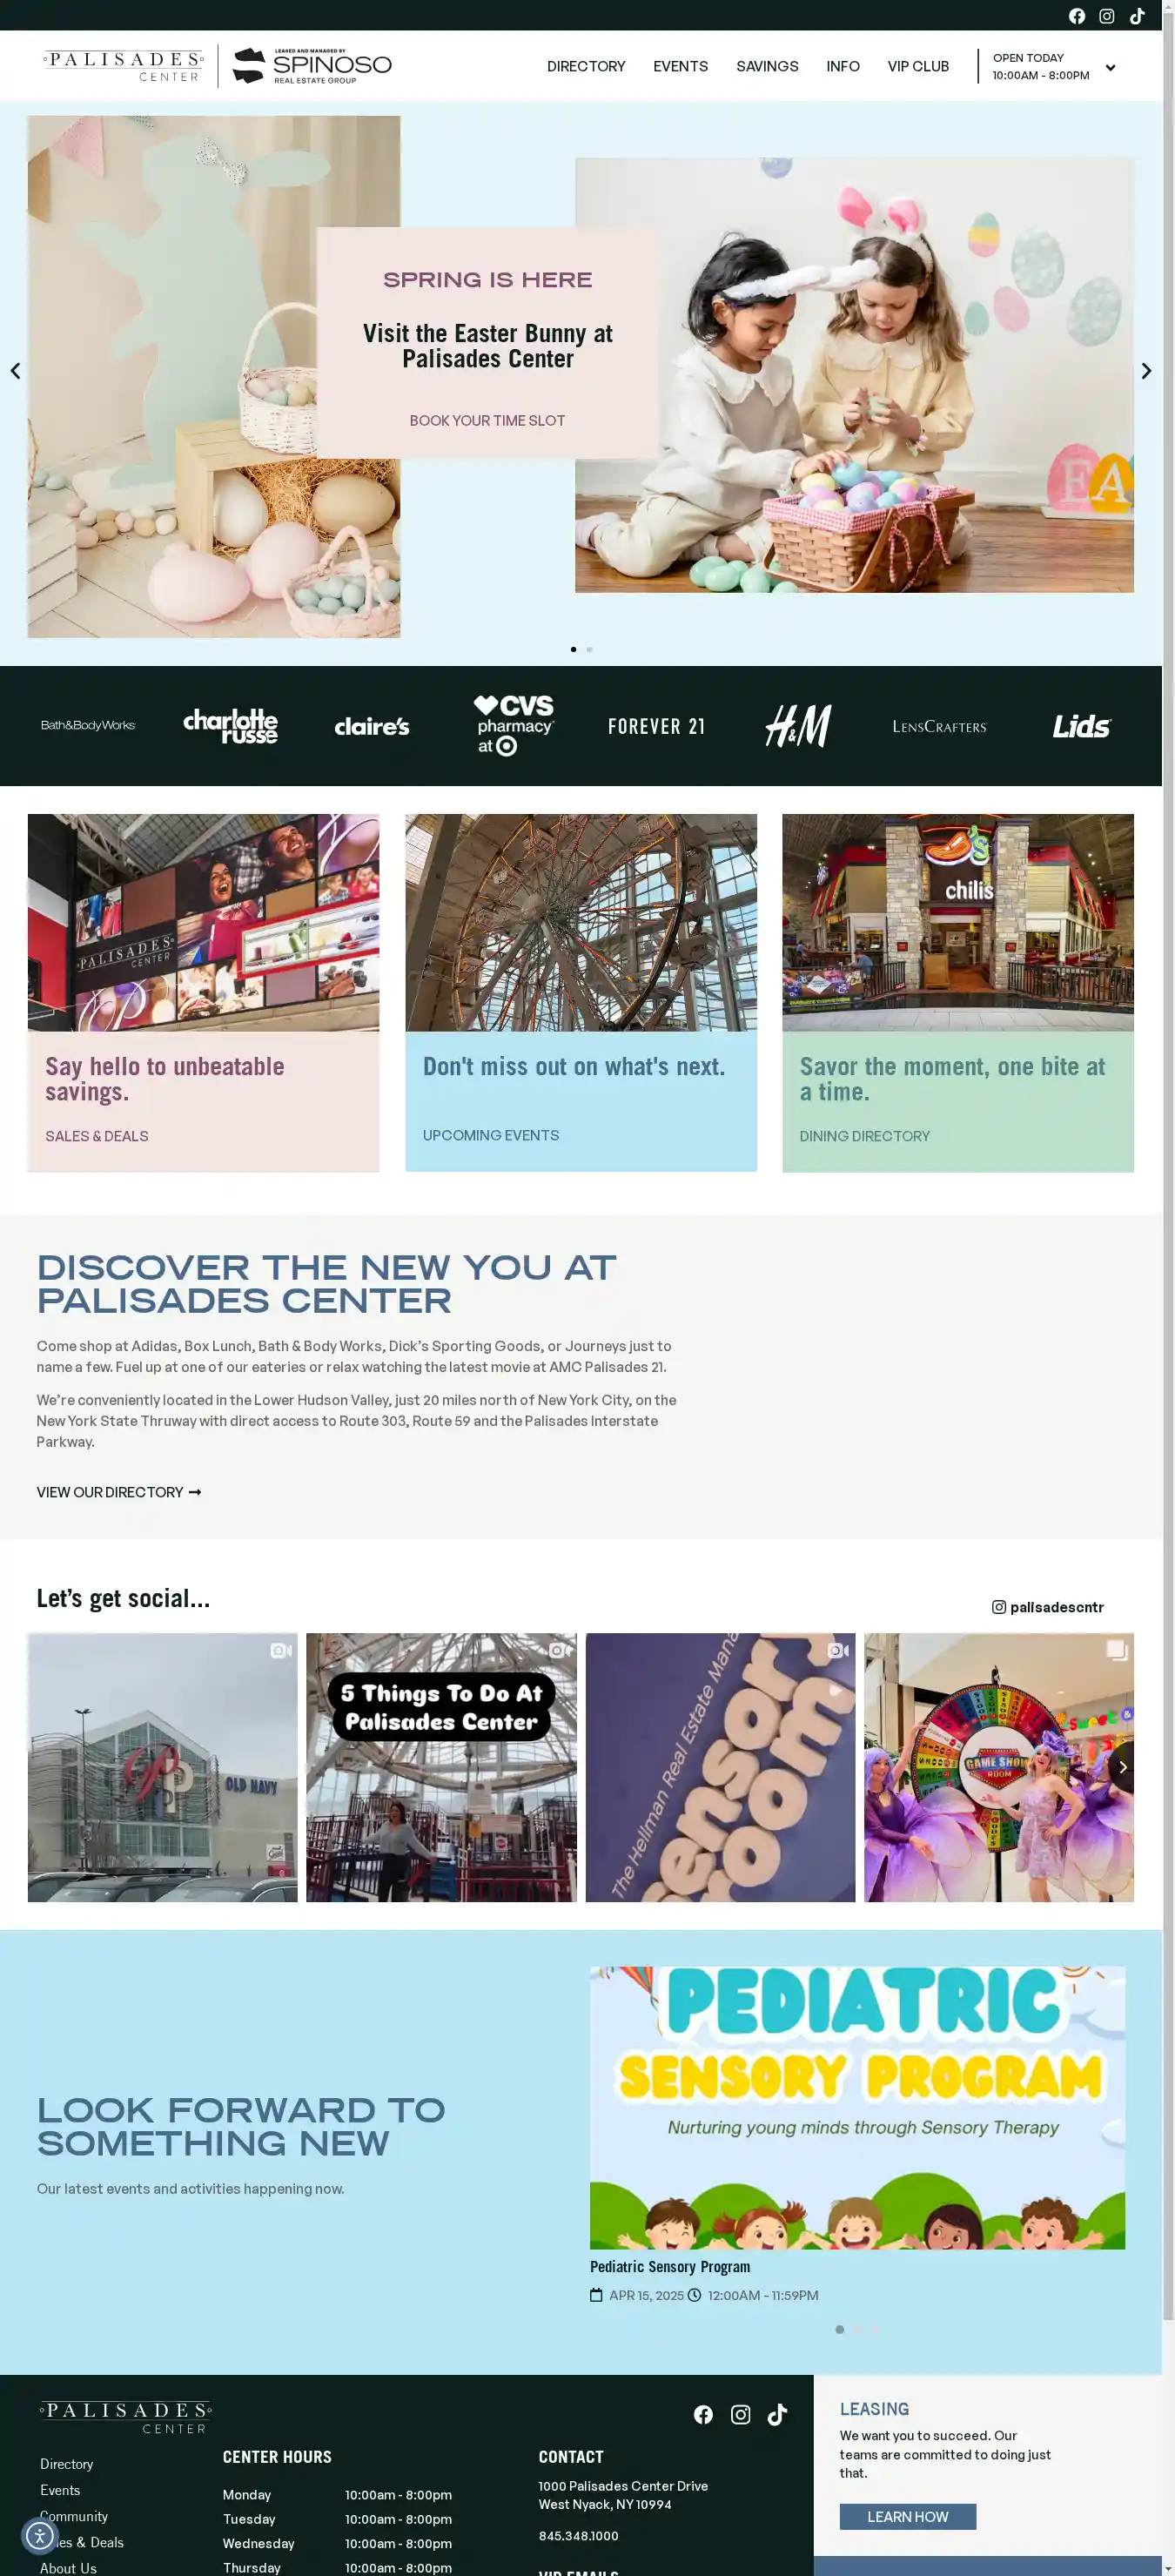Viewport: 1175px width, 2576px height.
Task: Open Facebook icon in top bar
Action: click(1076, 16)
